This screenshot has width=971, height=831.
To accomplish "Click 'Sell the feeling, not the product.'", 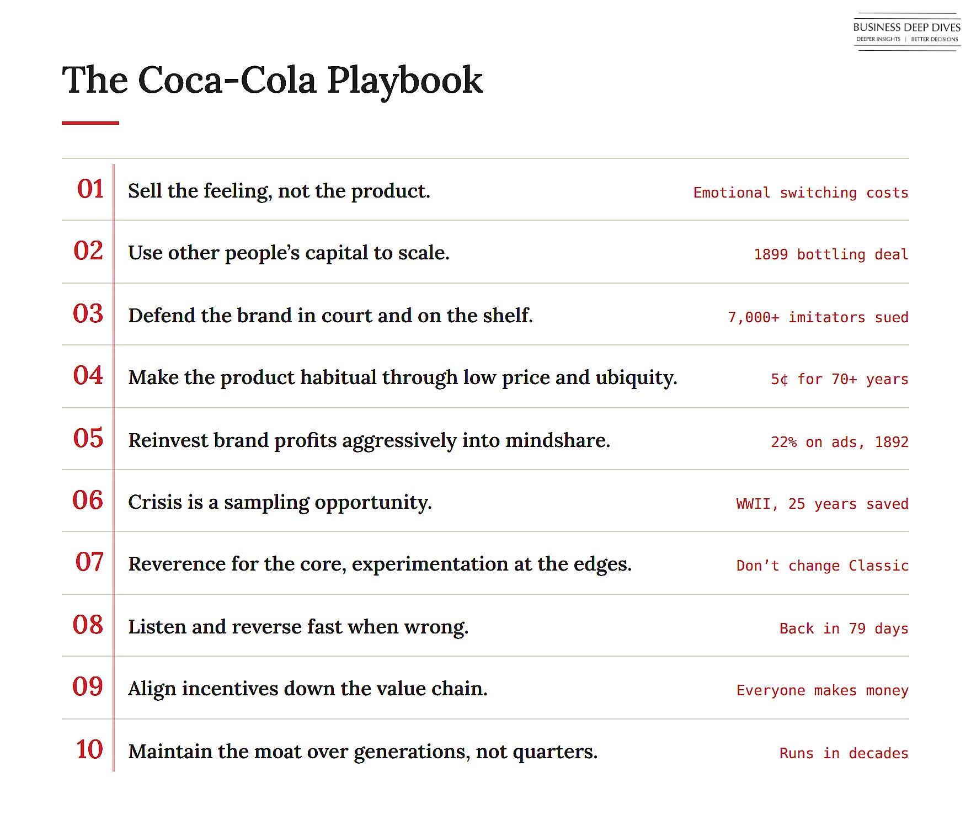I will (279, 191).
